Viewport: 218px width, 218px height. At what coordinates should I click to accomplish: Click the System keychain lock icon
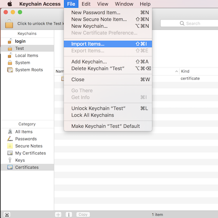(10, 63)
